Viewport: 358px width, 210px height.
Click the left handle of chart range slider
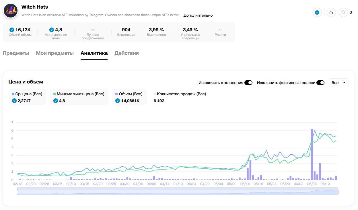tap(17, 192)
